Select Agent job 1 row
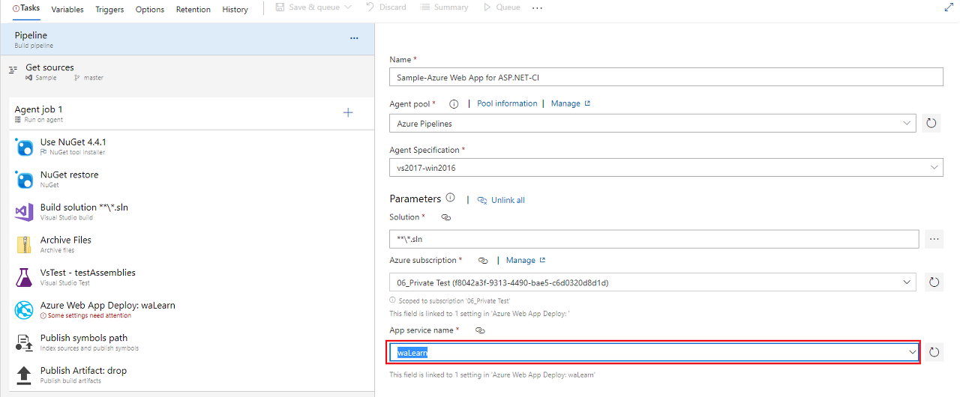 tap(191, 113)
